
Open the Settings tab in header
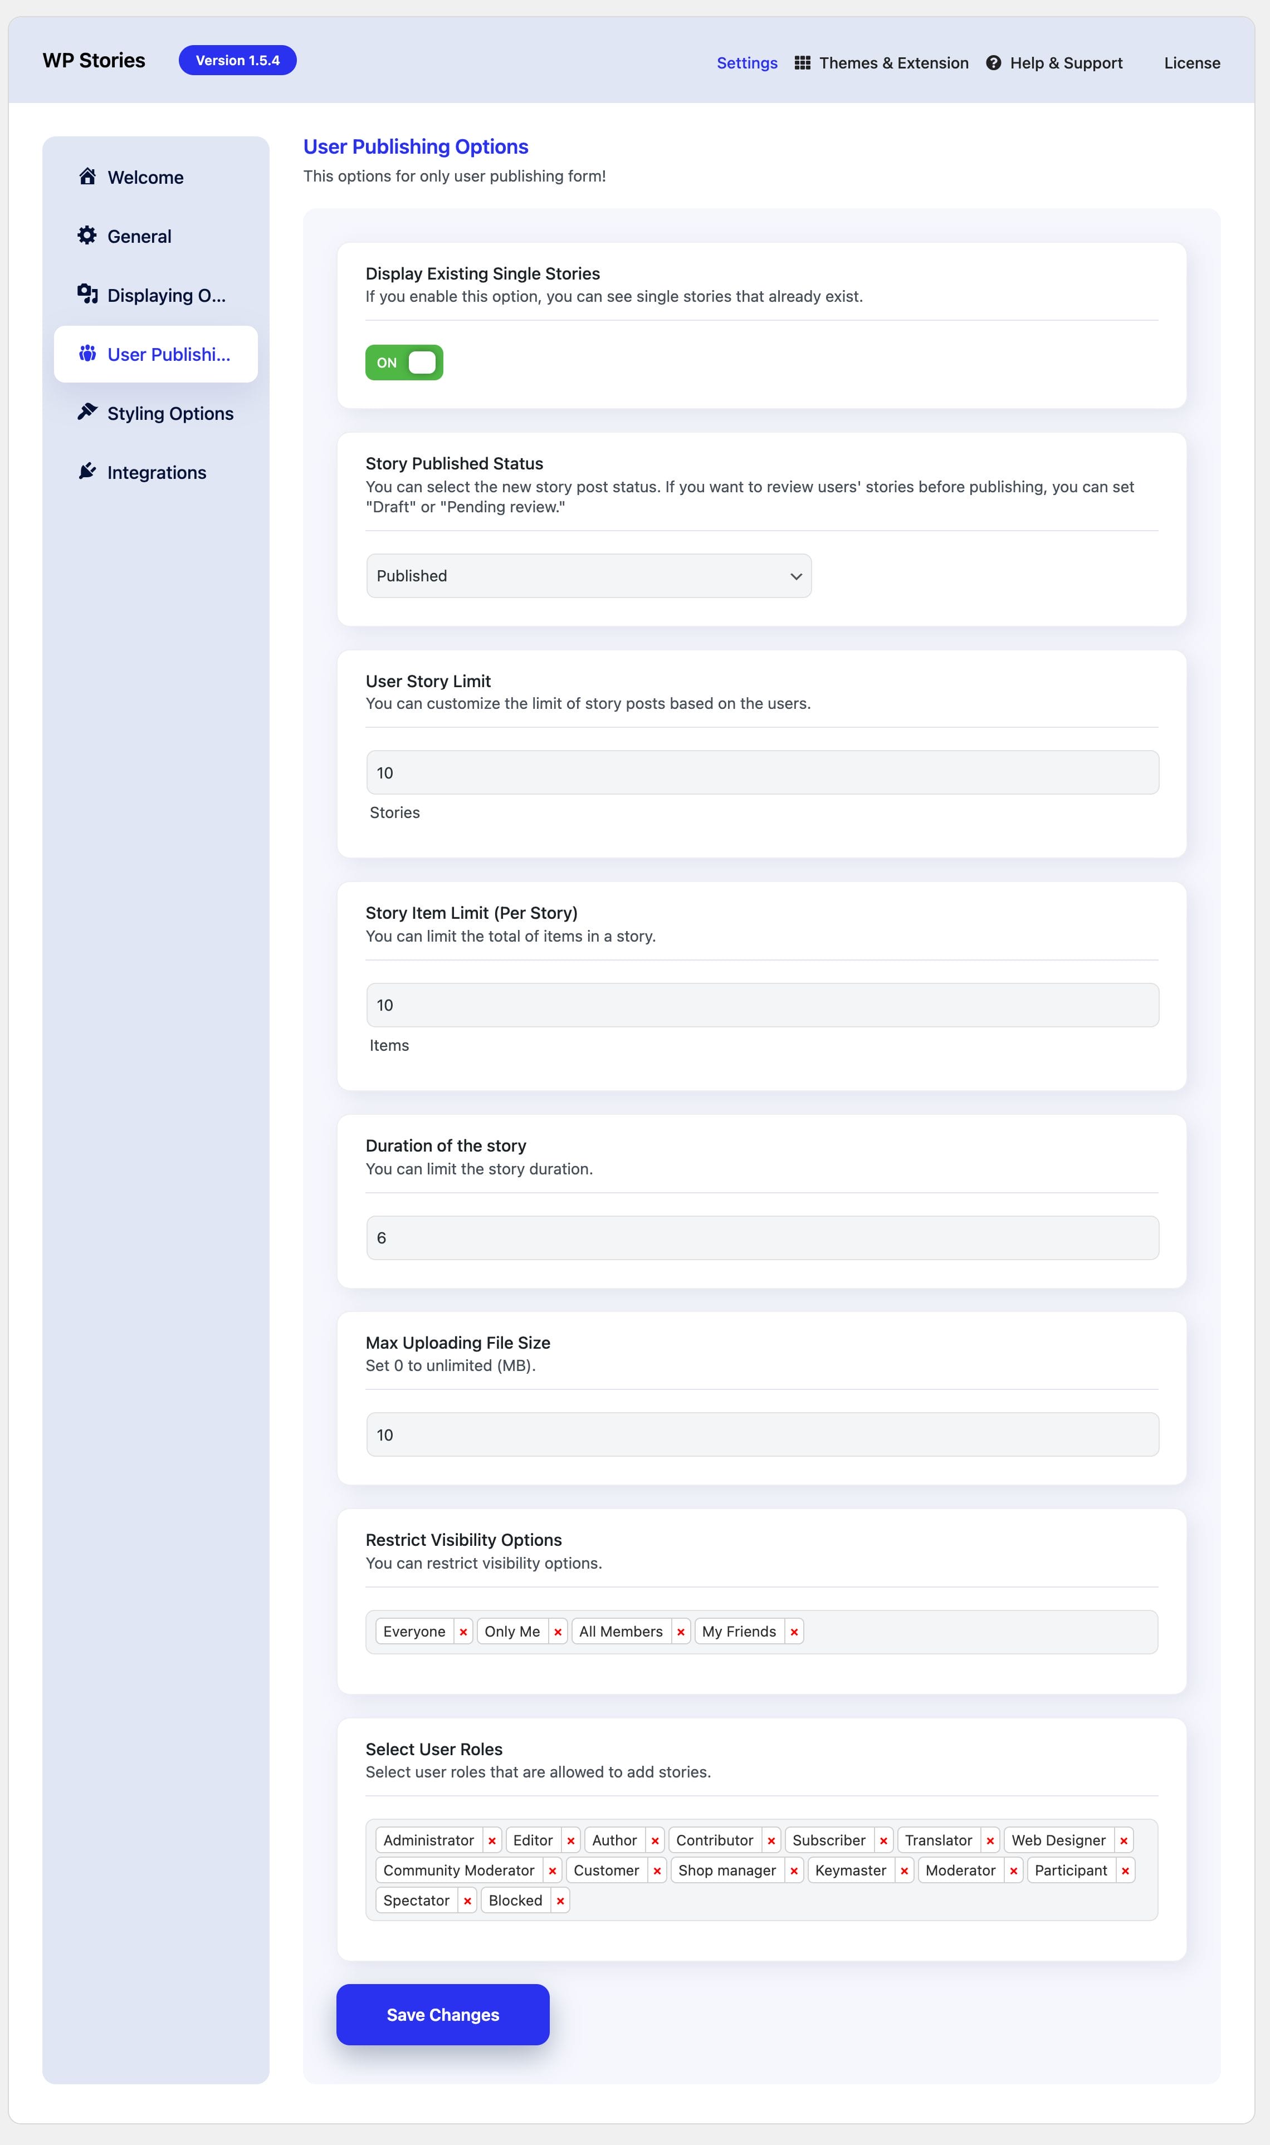tap(746, 62)
